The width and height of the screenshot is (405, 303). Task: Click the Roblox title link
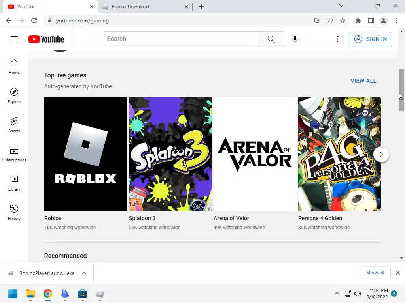coord(53,218)
